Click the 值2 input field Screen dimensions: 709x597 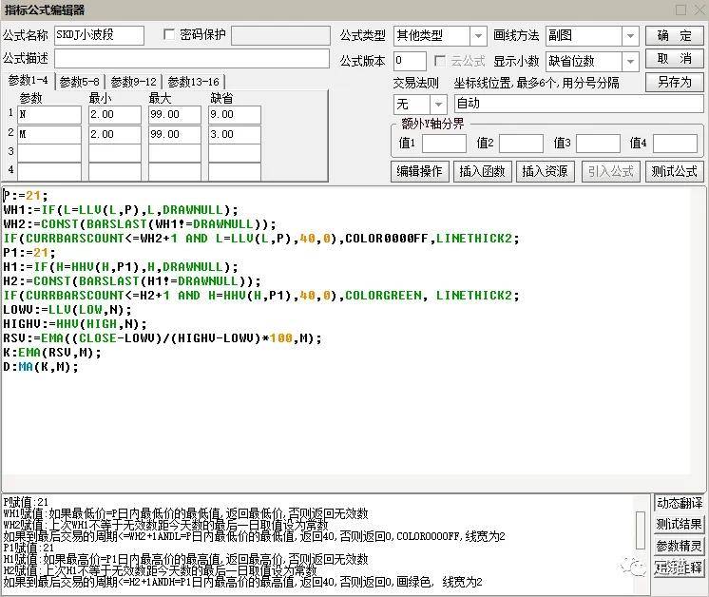click(x=521, y=144)
